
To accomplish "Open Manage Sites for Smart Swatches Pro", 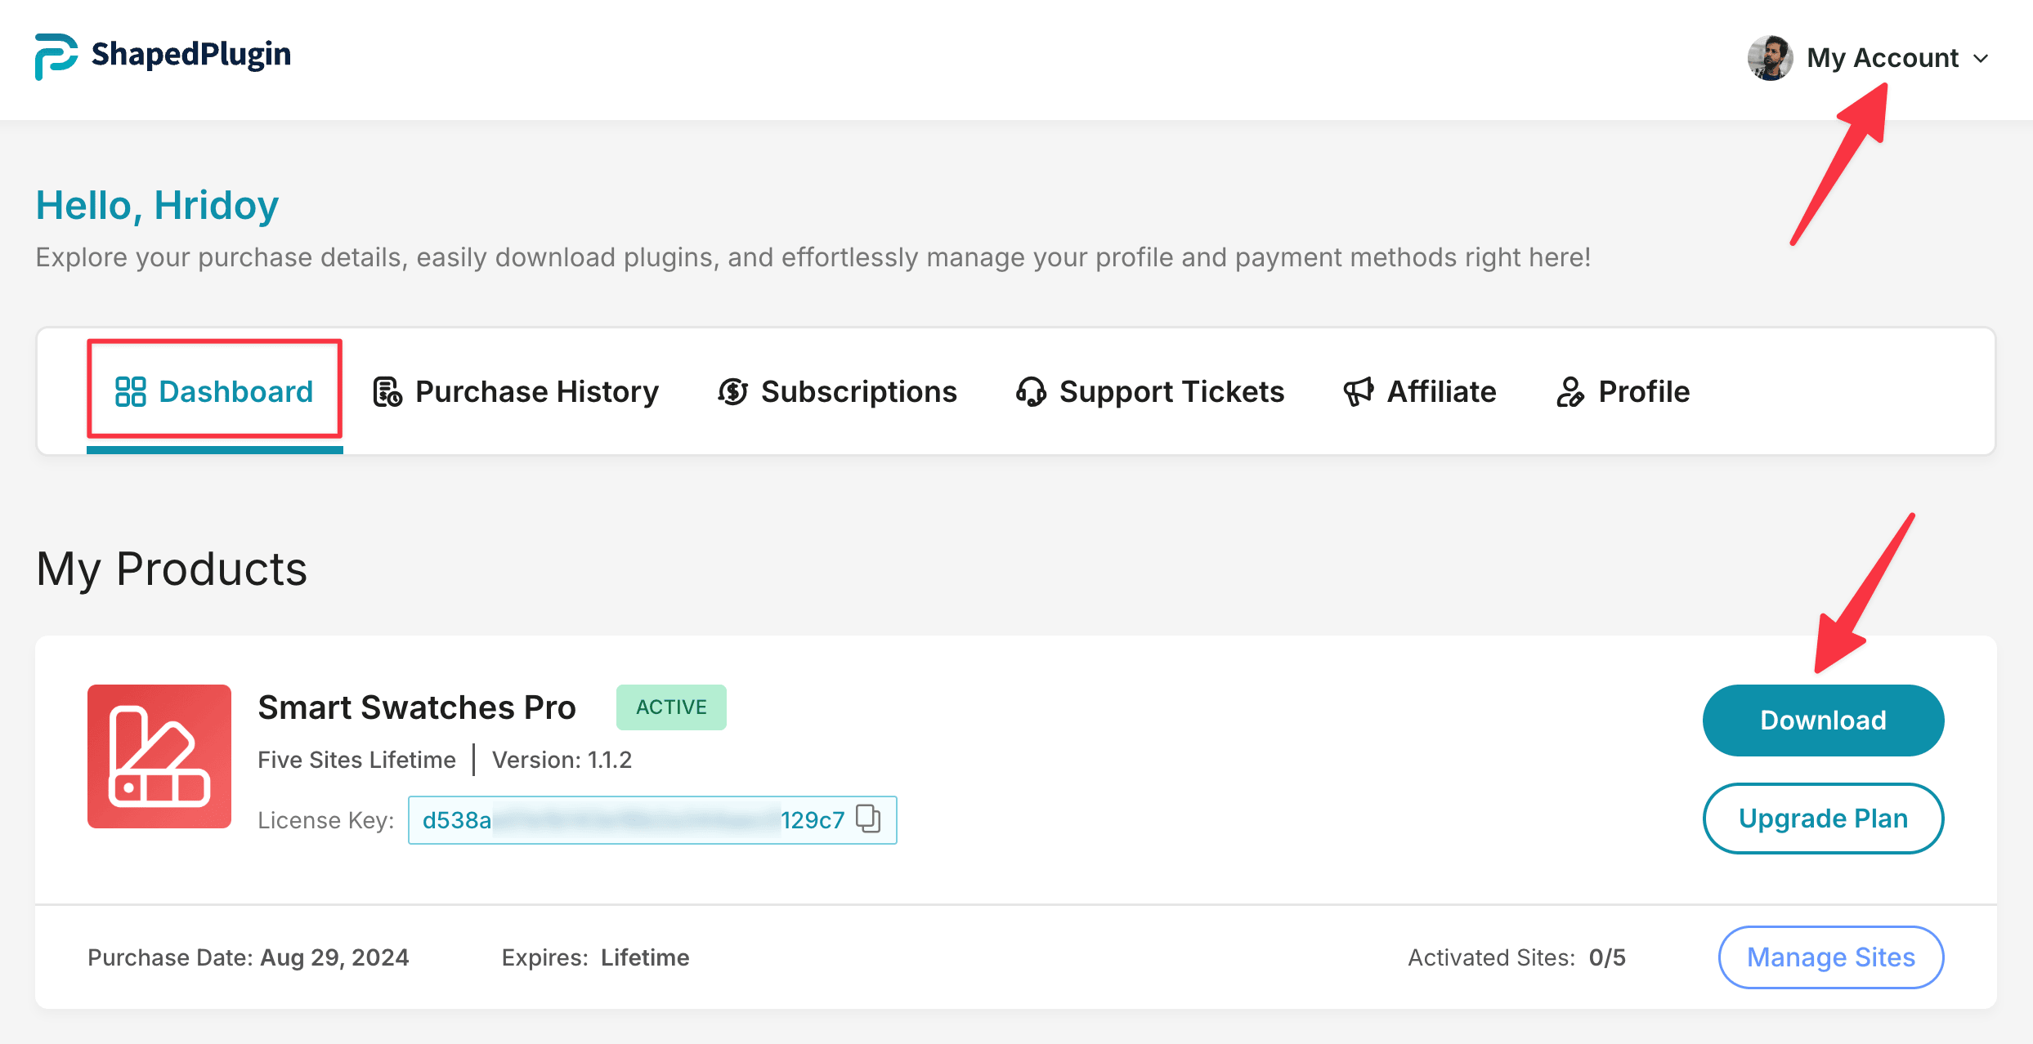I will click(x=1830, y=957).
